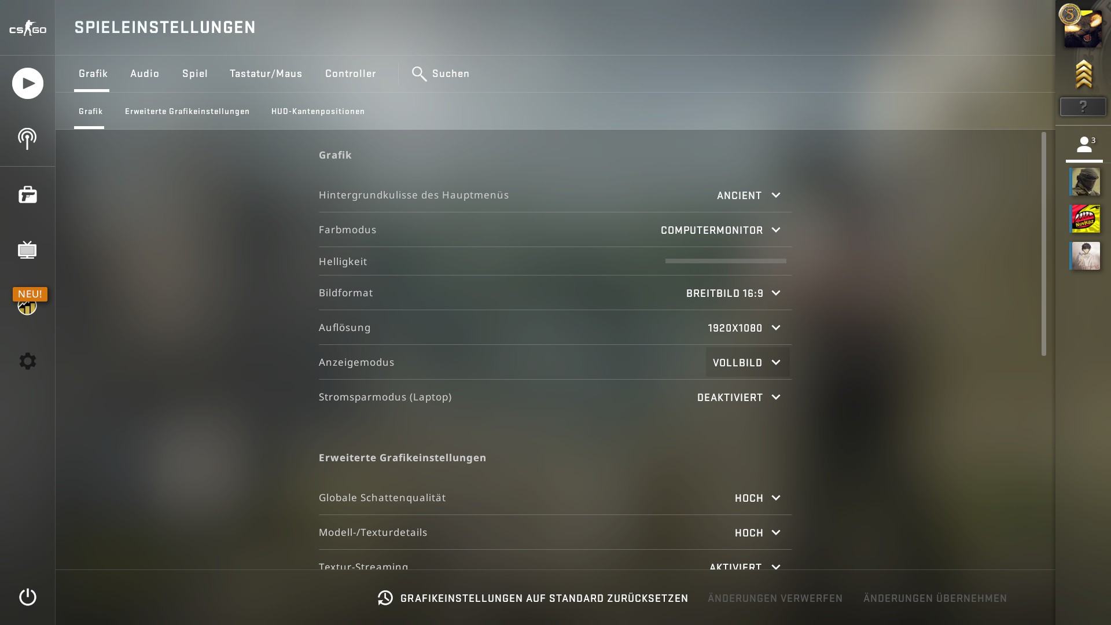
Task: Click Änderungen verwerfen button
Action: pos(775,598)
